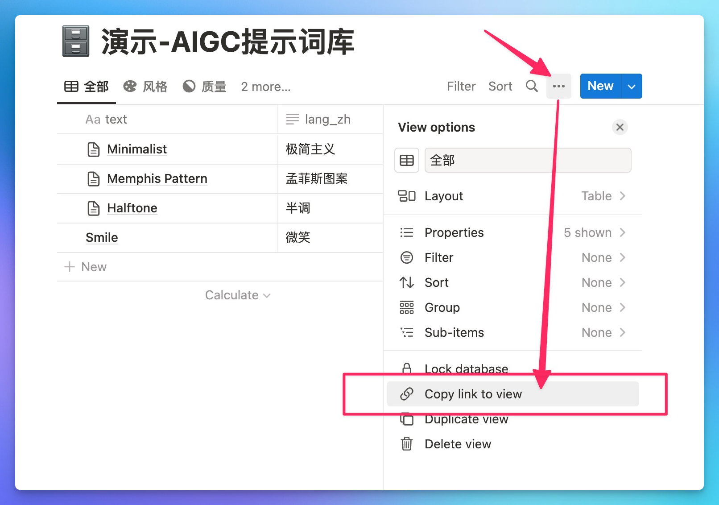Click the Filter button in toolbar
The height and width of the screenshot is (505, 719).
click(461, 86)
